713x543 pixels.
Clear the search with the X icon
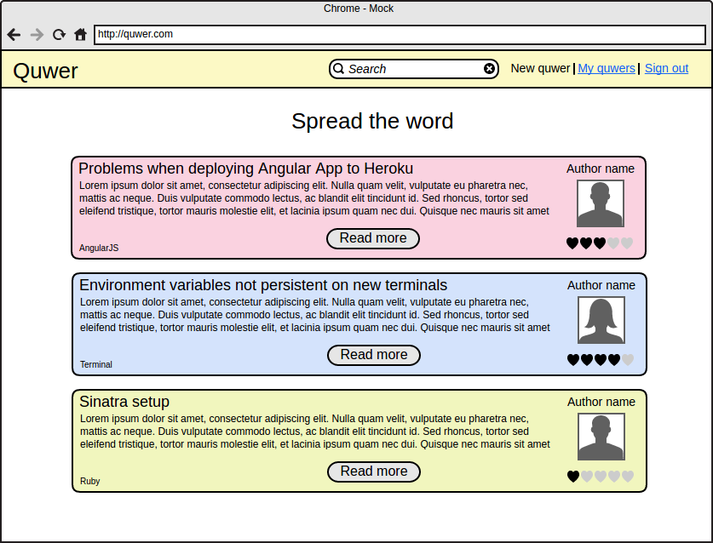point(489,69)
